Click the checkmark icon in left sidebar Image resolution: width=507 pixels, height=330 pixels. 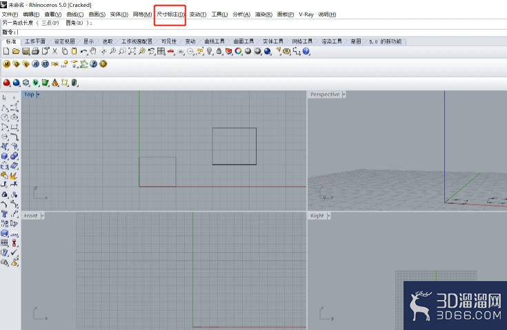14,253
